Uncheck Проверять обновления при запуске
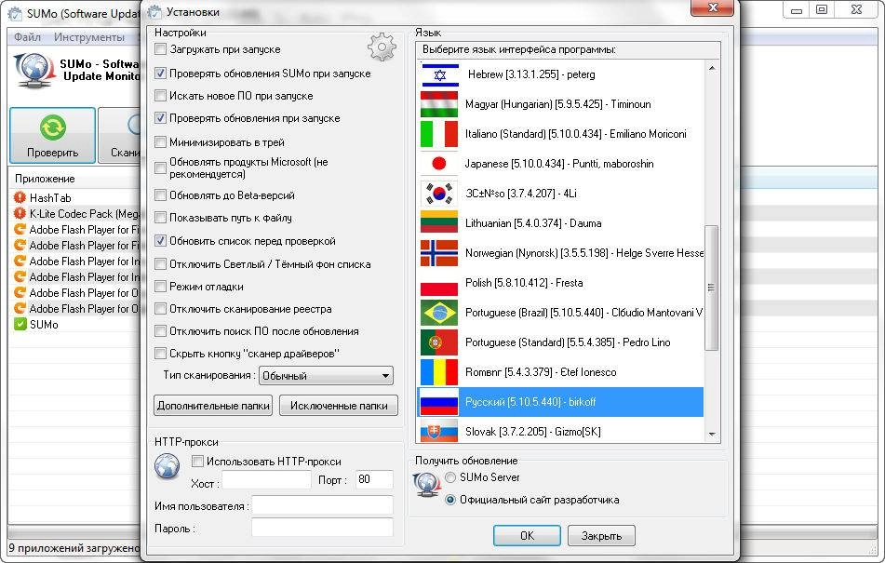Screen dimensions: 885x563 pos(160,118)
